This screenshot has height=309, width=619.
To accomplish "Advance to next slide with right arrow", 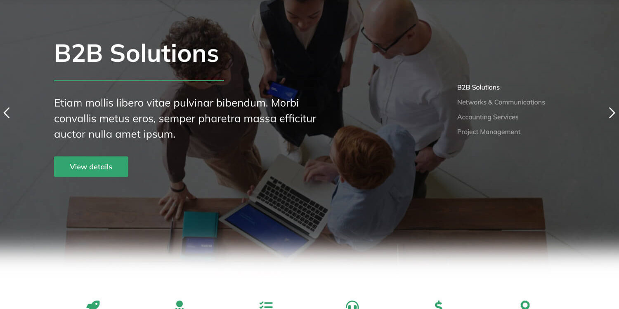I will 612,113.
